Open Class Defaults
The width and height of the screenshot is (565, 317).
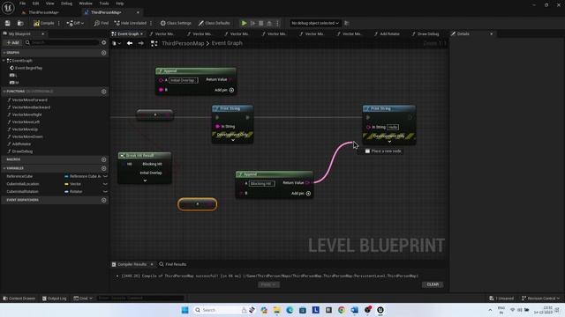point(214,23)
